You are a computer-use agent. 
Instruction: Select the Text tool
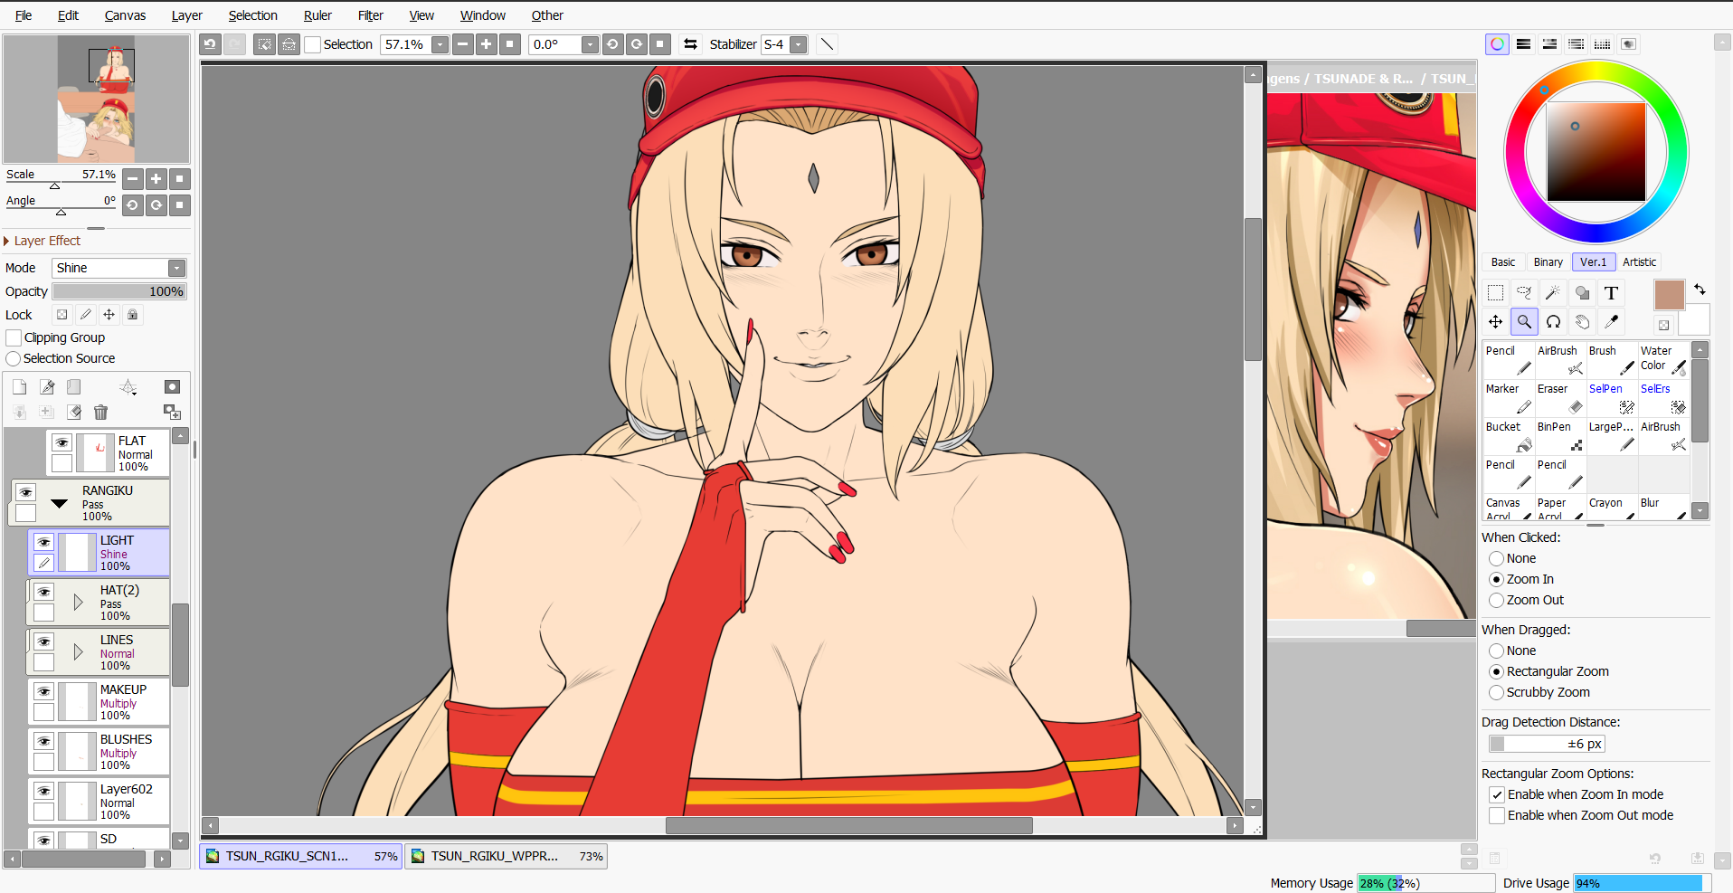point(1611,292)
